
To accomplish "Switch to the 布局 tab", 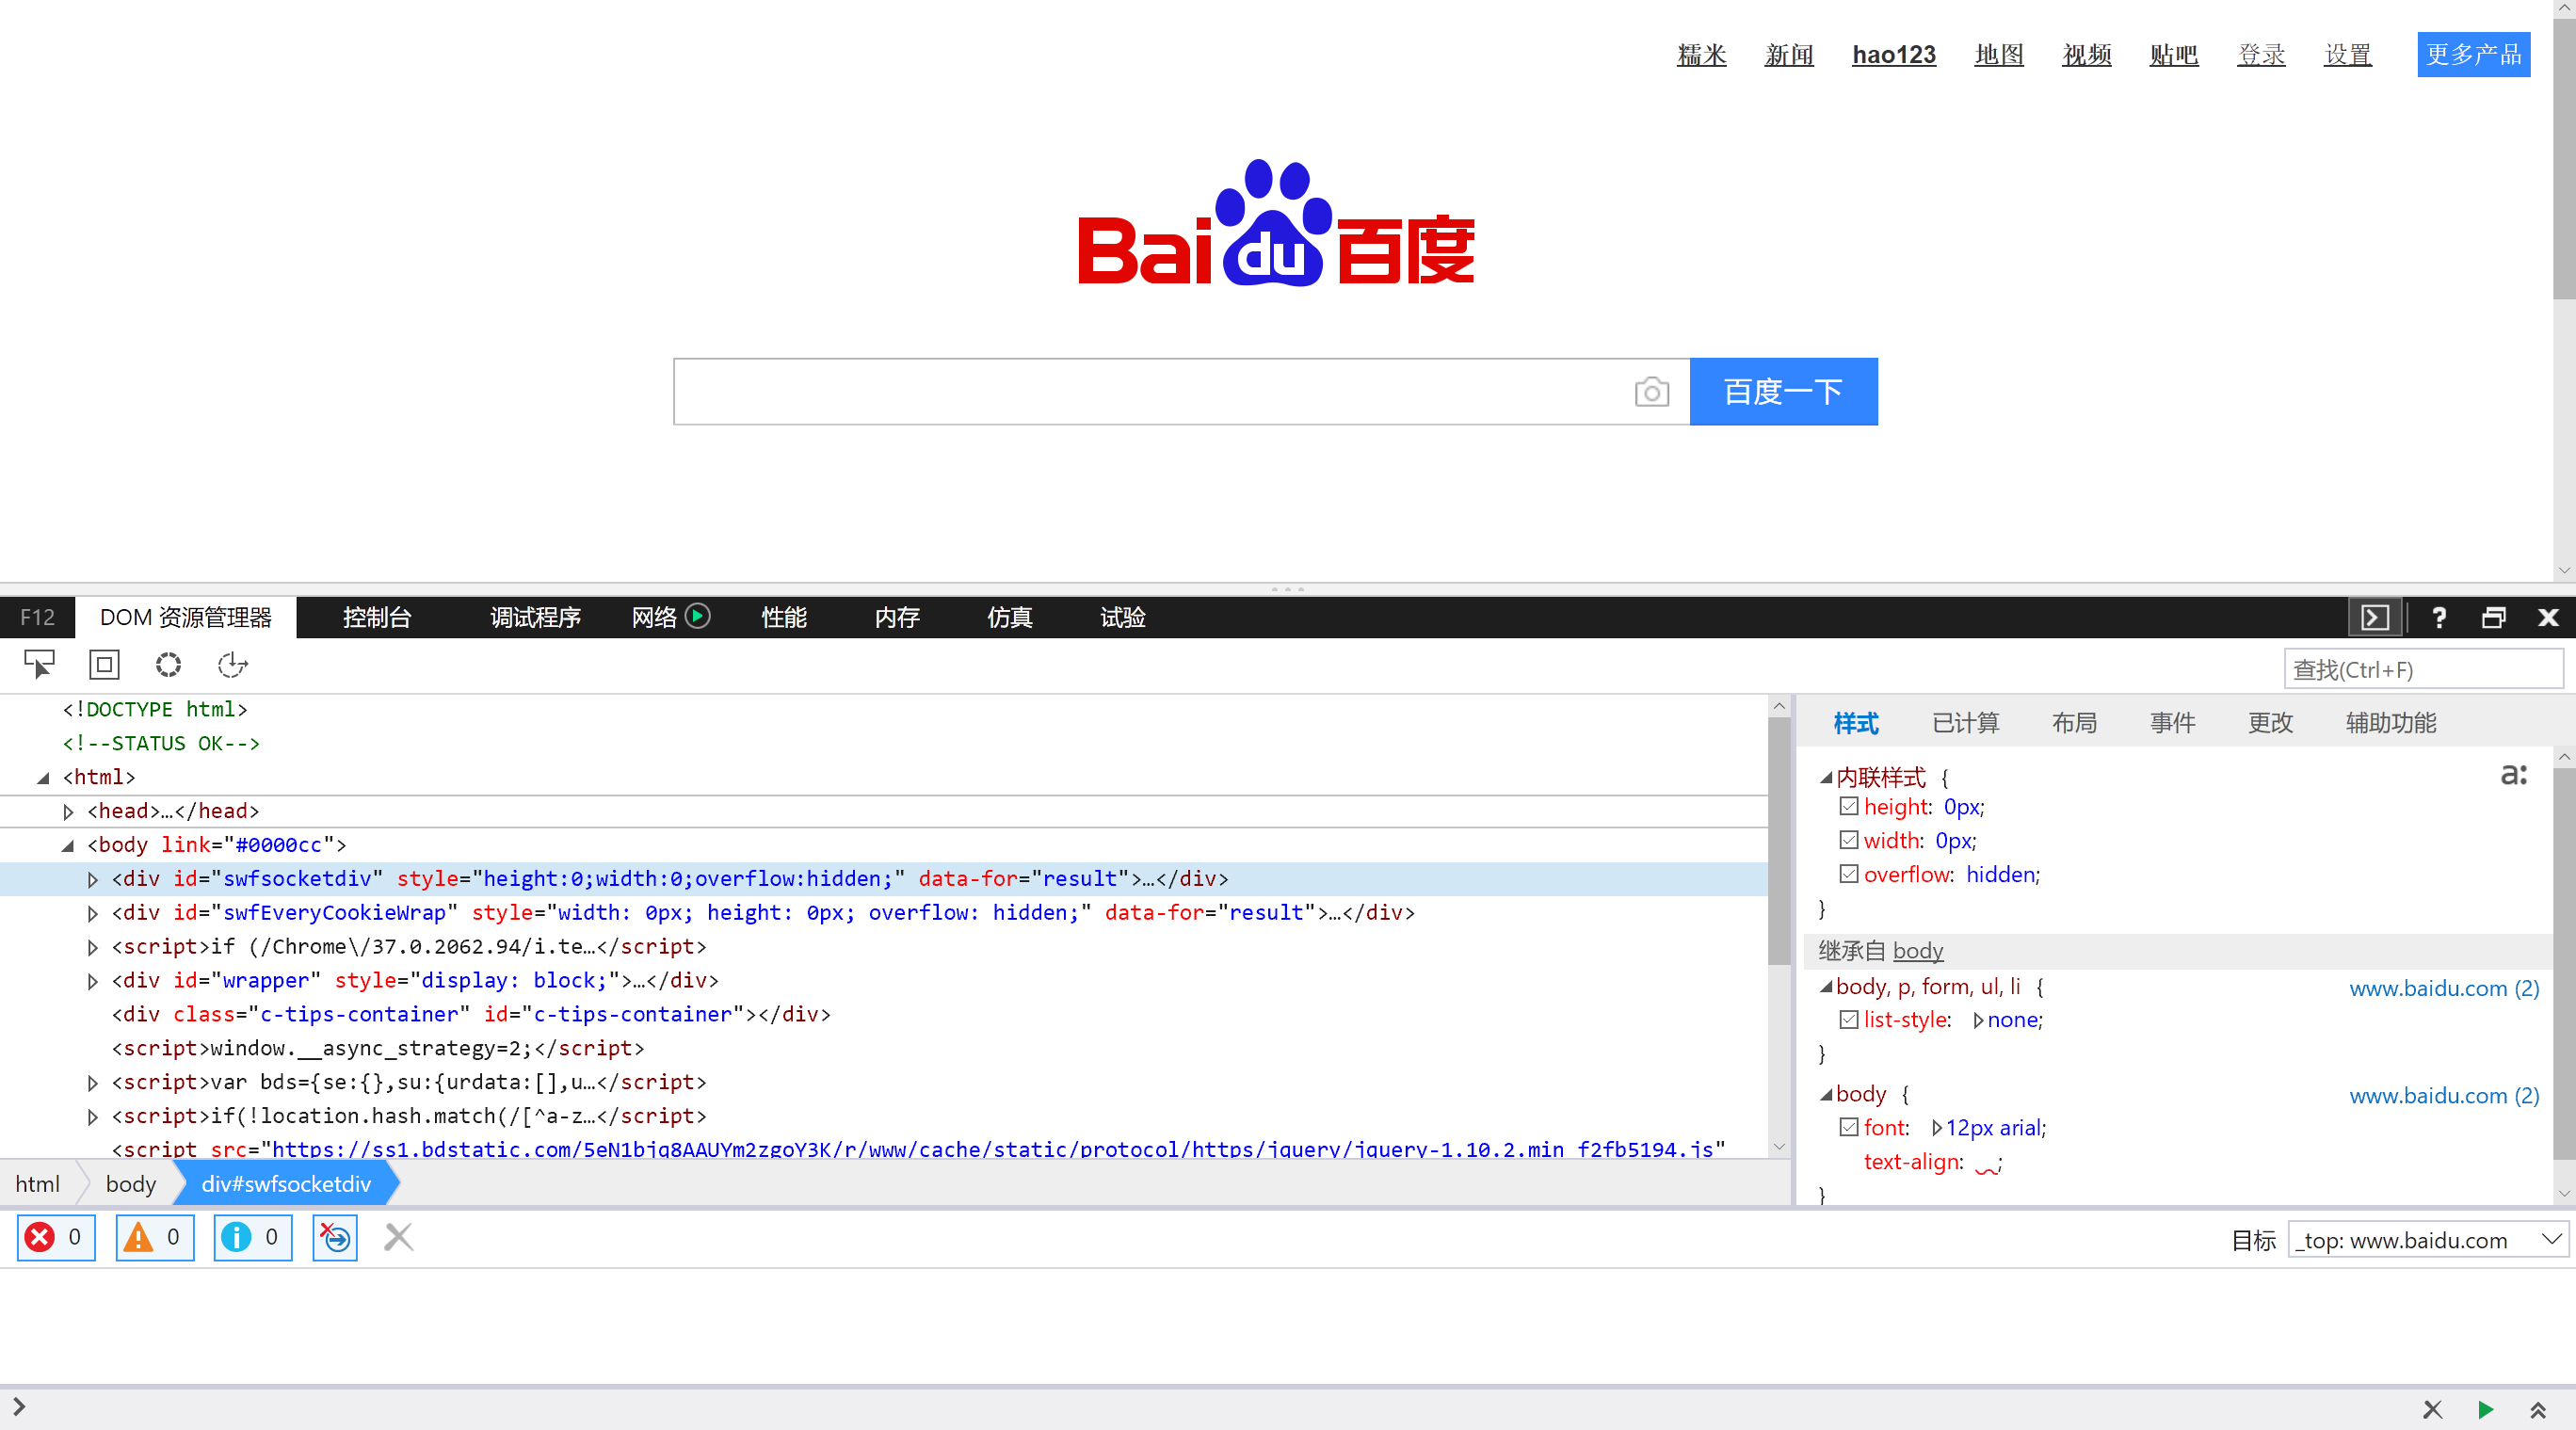I will [2074, 722].
